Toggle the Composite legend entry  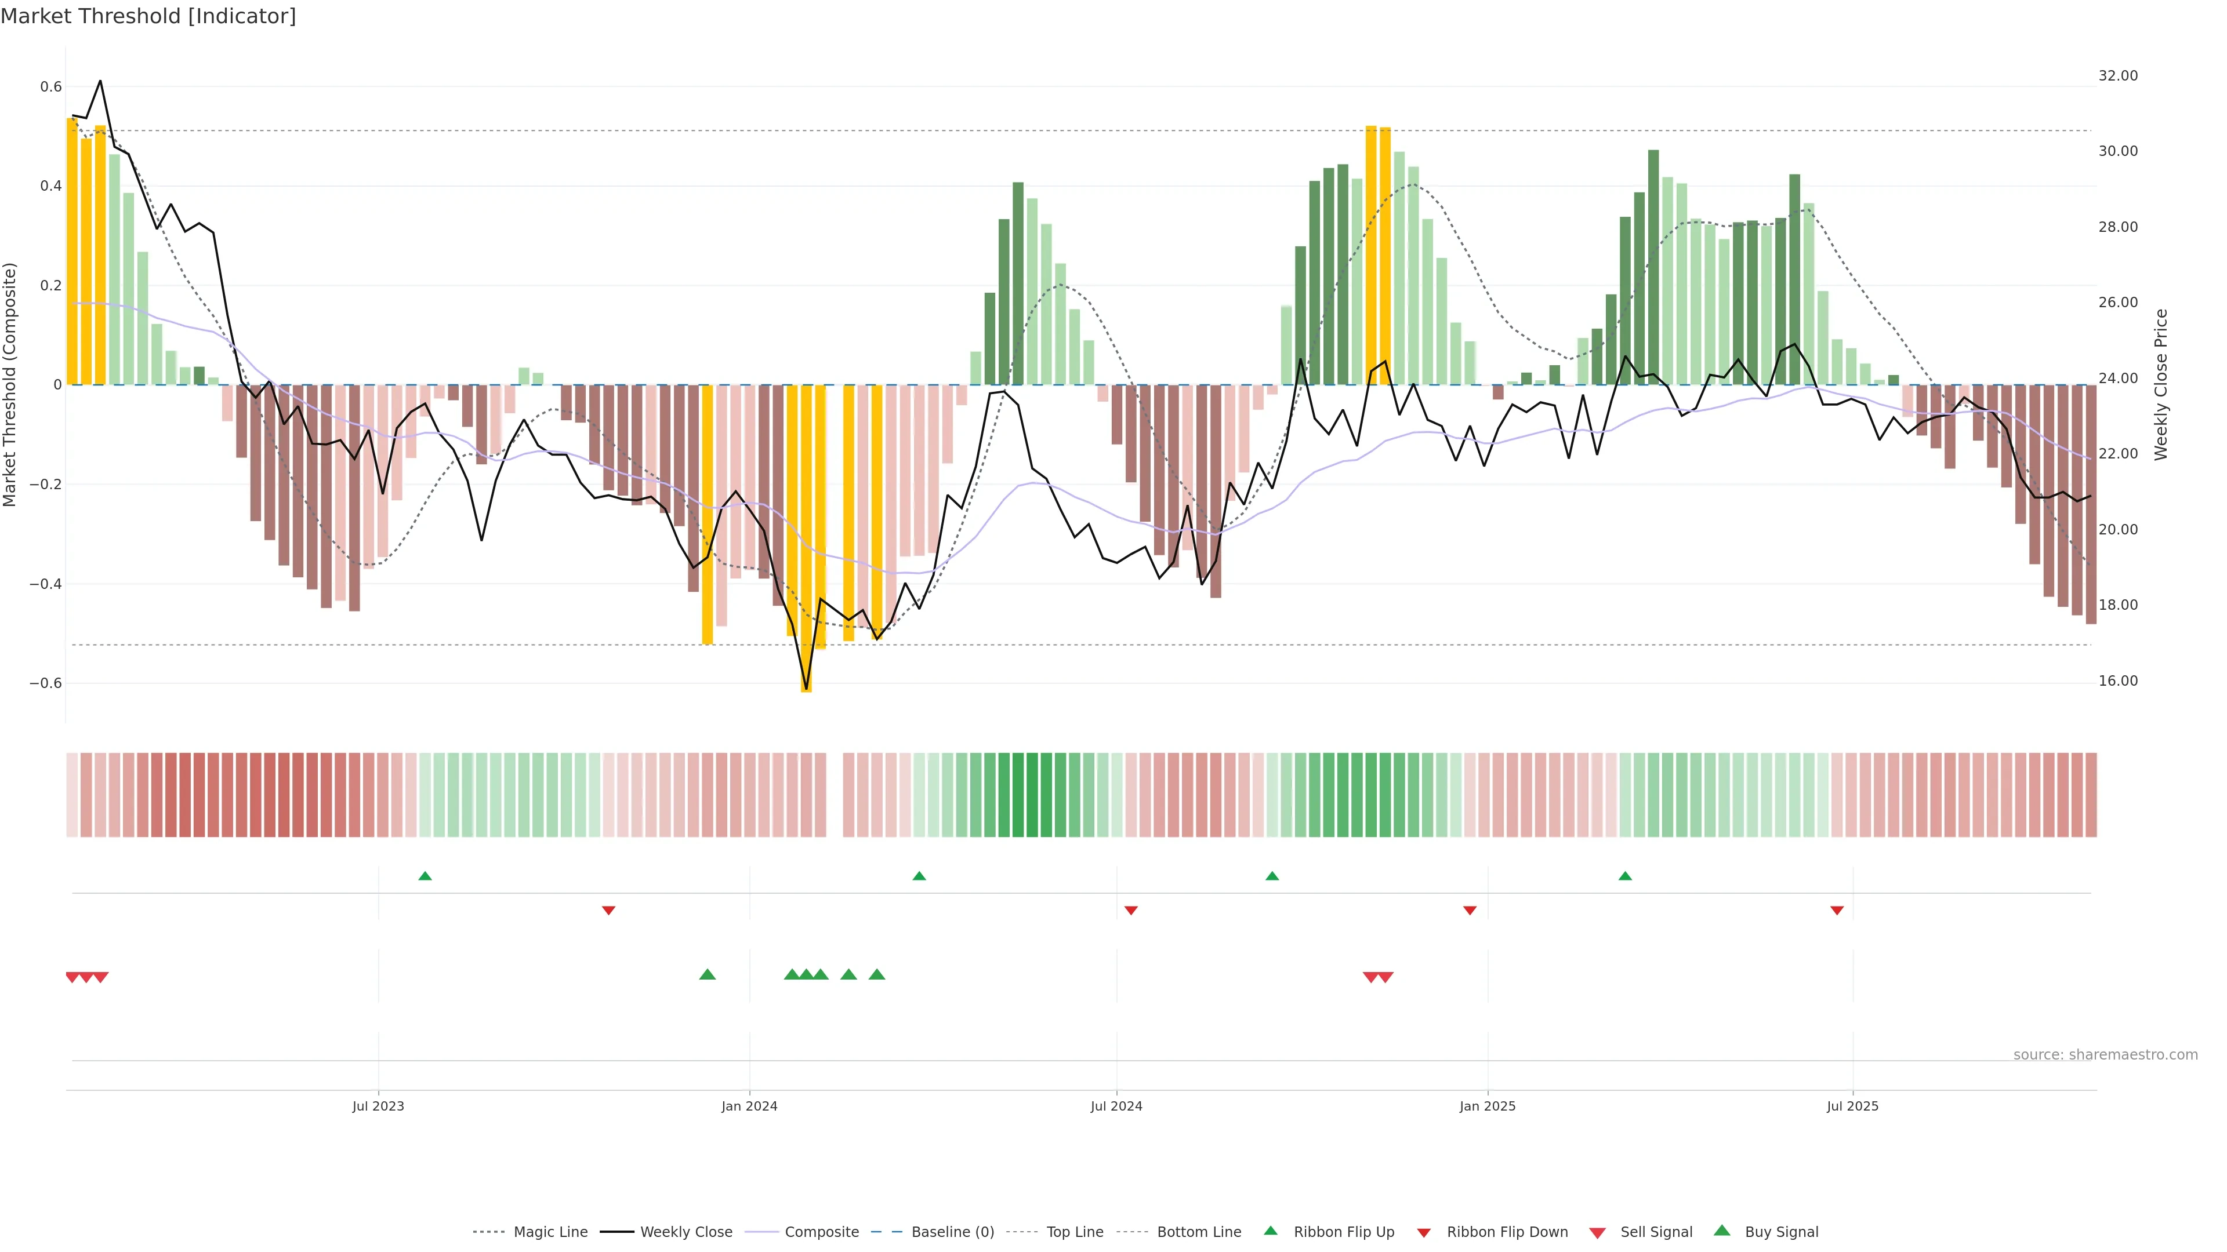click(821, 1232)
